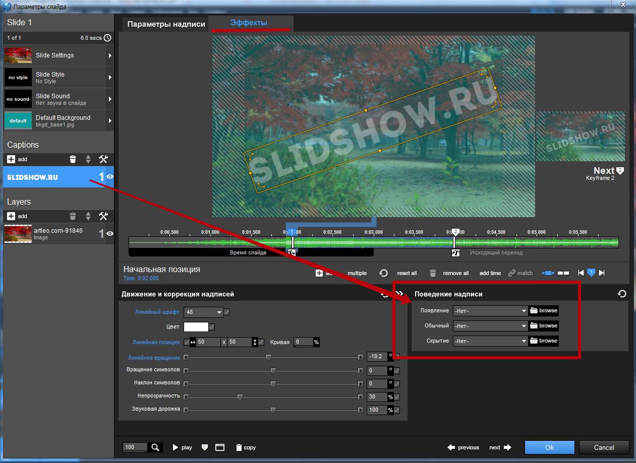Click the add caption plus icon
636x463 pixels.
[x=11, y=159]
